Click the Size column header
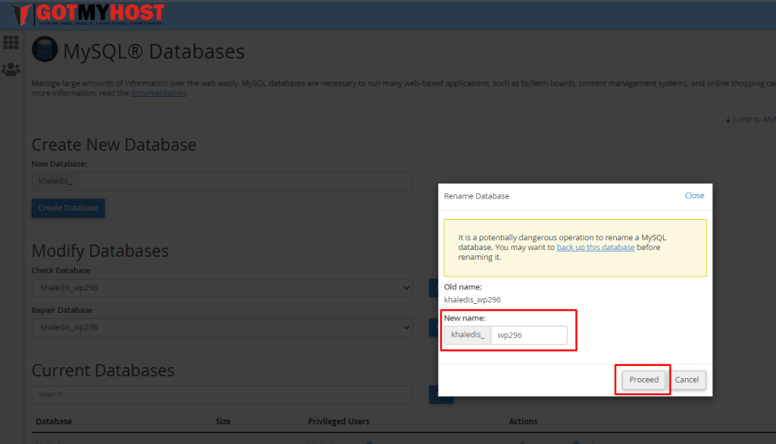 click(223, 421)
